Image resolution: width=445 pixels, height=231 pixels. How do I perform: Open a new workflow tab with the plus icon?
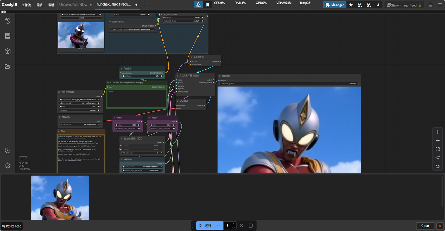[145, 5]
